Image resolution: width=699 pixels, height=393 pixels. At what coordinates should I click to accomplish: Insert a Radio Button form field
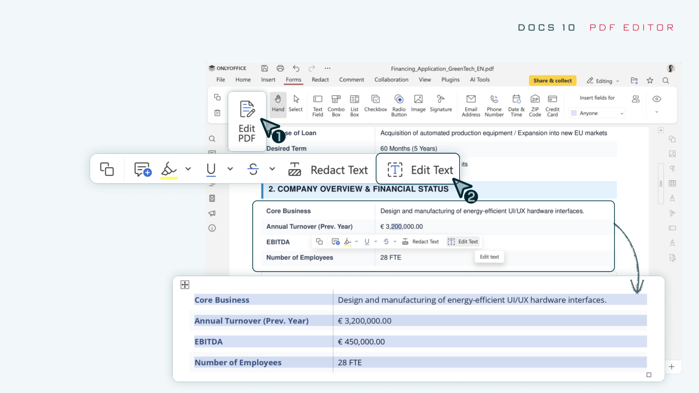[x=399, y=105]
